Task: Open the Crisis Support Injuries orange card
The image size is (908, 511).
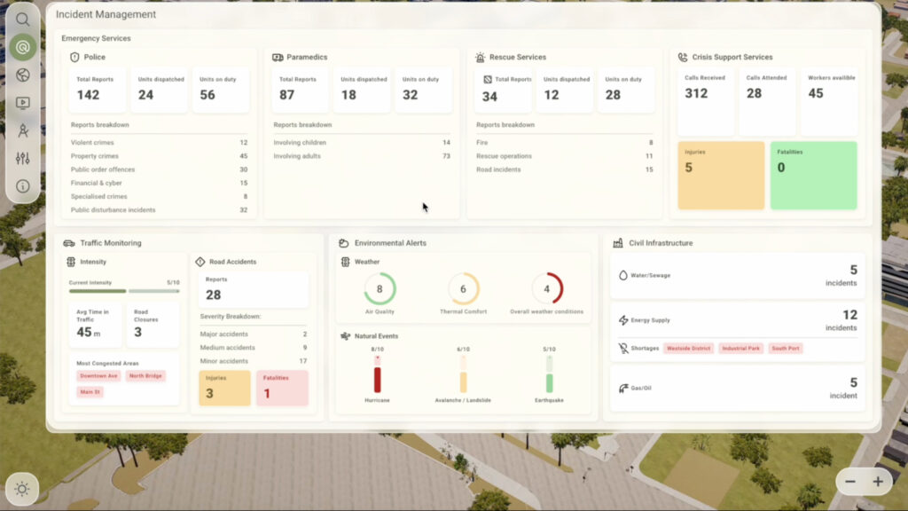Action: point(721,175)
